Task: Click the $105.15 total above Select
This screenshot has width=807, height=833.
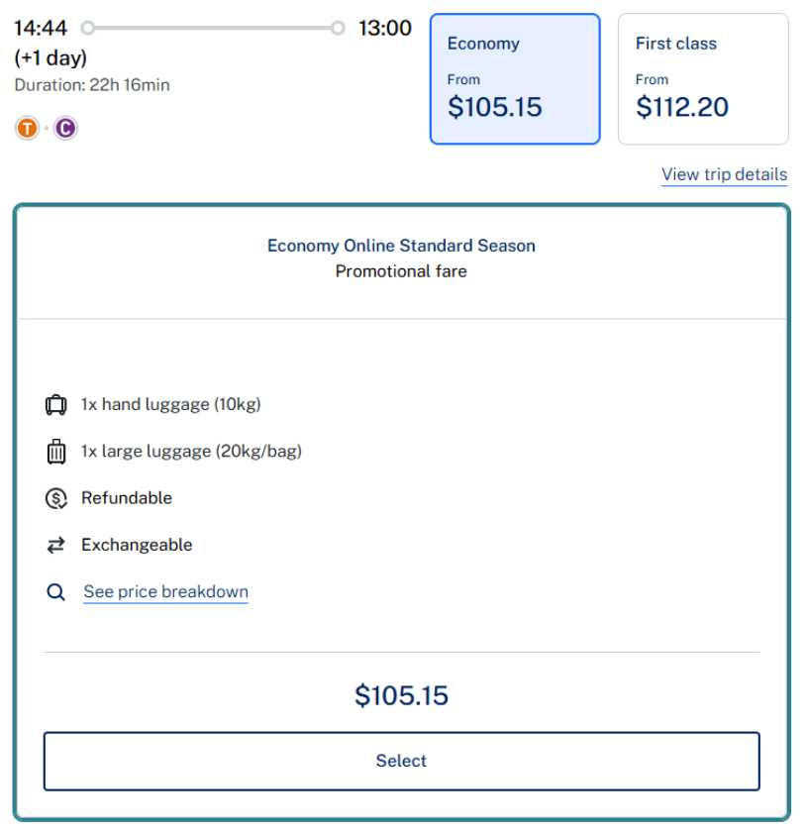Action: [x=401, y=695]
